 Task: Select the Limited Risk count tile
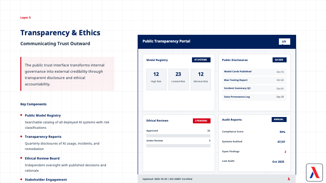click(178, 80)
